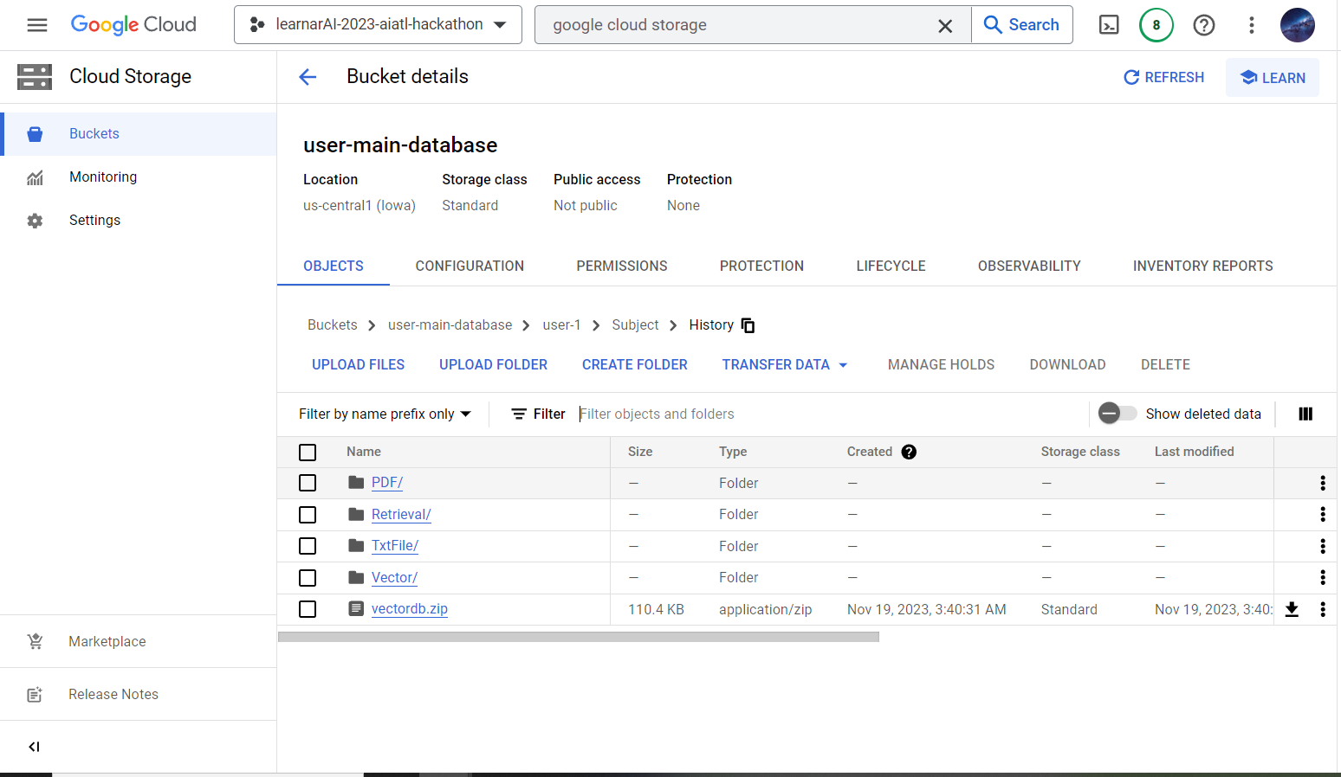
Task: Switch to the Lifecycle tab
Action: tap(891, 266)
